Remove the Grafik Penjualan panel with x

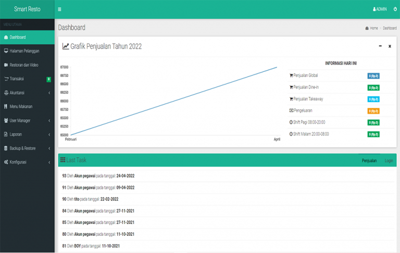coord(390,46)
